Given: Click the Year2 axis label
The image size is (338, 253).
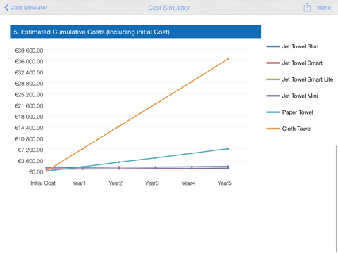Looking at the screenshot, I should pyautogui.click(x=115, y=183).
